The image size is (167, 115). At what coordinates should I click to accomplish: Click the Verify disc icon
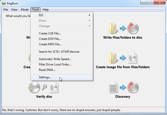click(43, 88)
